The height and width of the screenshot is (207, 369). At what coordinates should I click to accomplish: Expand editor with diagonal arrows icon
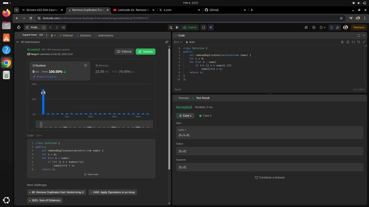[x=364, y=42]
